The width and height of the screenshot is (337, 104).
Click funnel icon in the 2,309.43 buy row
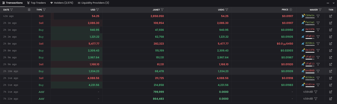click(318, 51)
